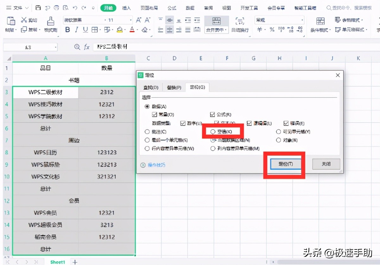The width and height of the screenshot is (380, 265).
Task: Select 行内容差异单元格(W) radio option
Action: click(x=147, y=148)
